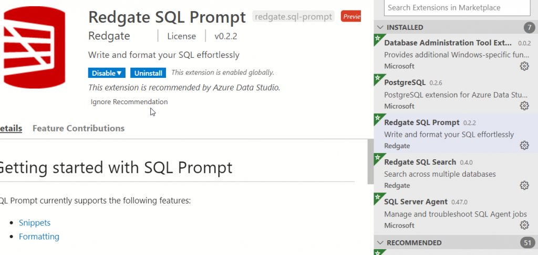
Task: Switch to the Feature Contributions tab
Action: [78, 128]
